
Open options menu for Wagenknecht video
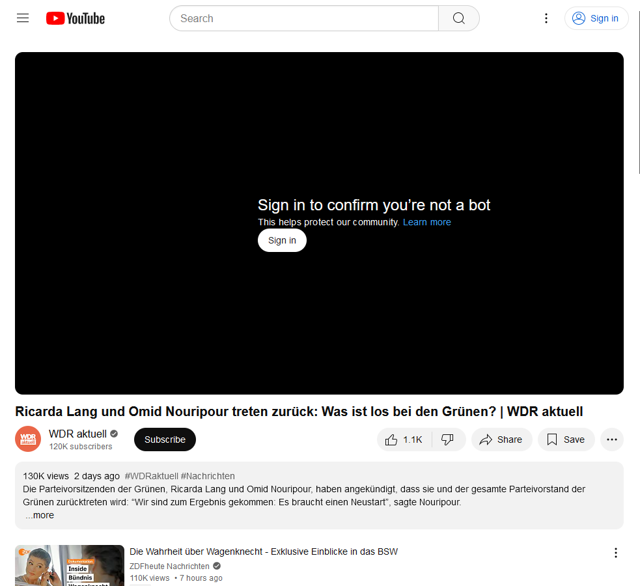coord(615,553)
